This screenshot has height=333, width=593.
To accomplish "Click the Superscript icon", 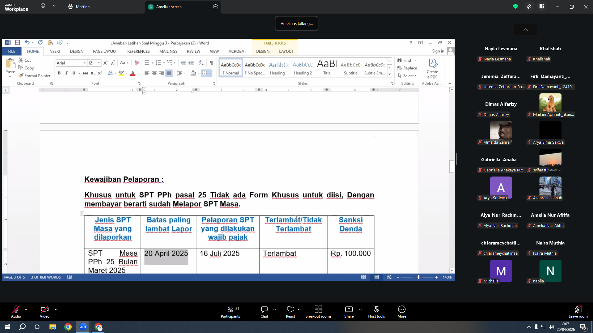I will point(100,73).
